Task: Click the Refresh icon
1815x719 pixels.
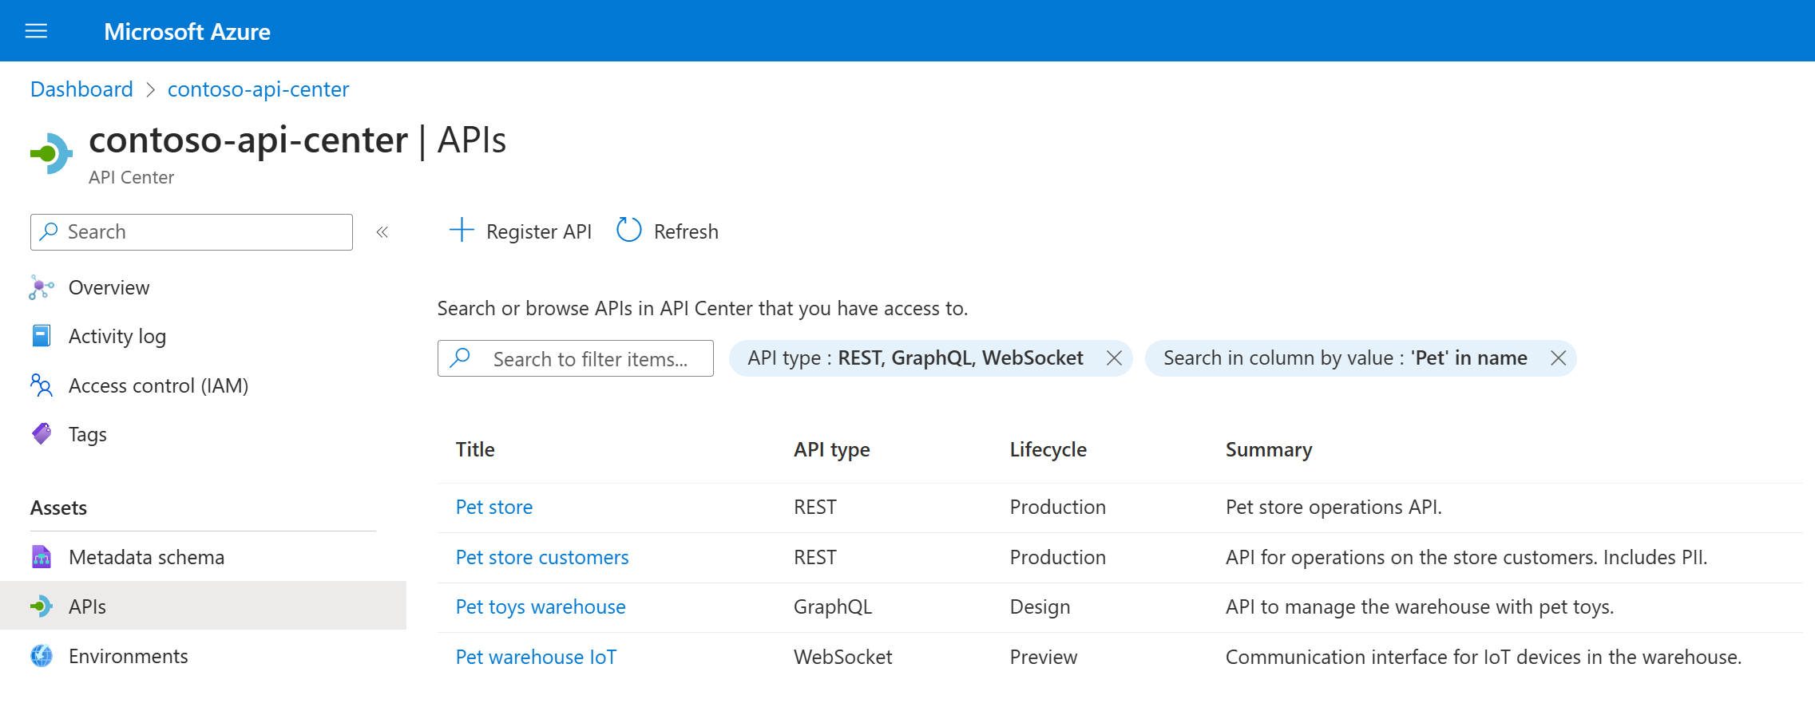Action: coord(629,231)
